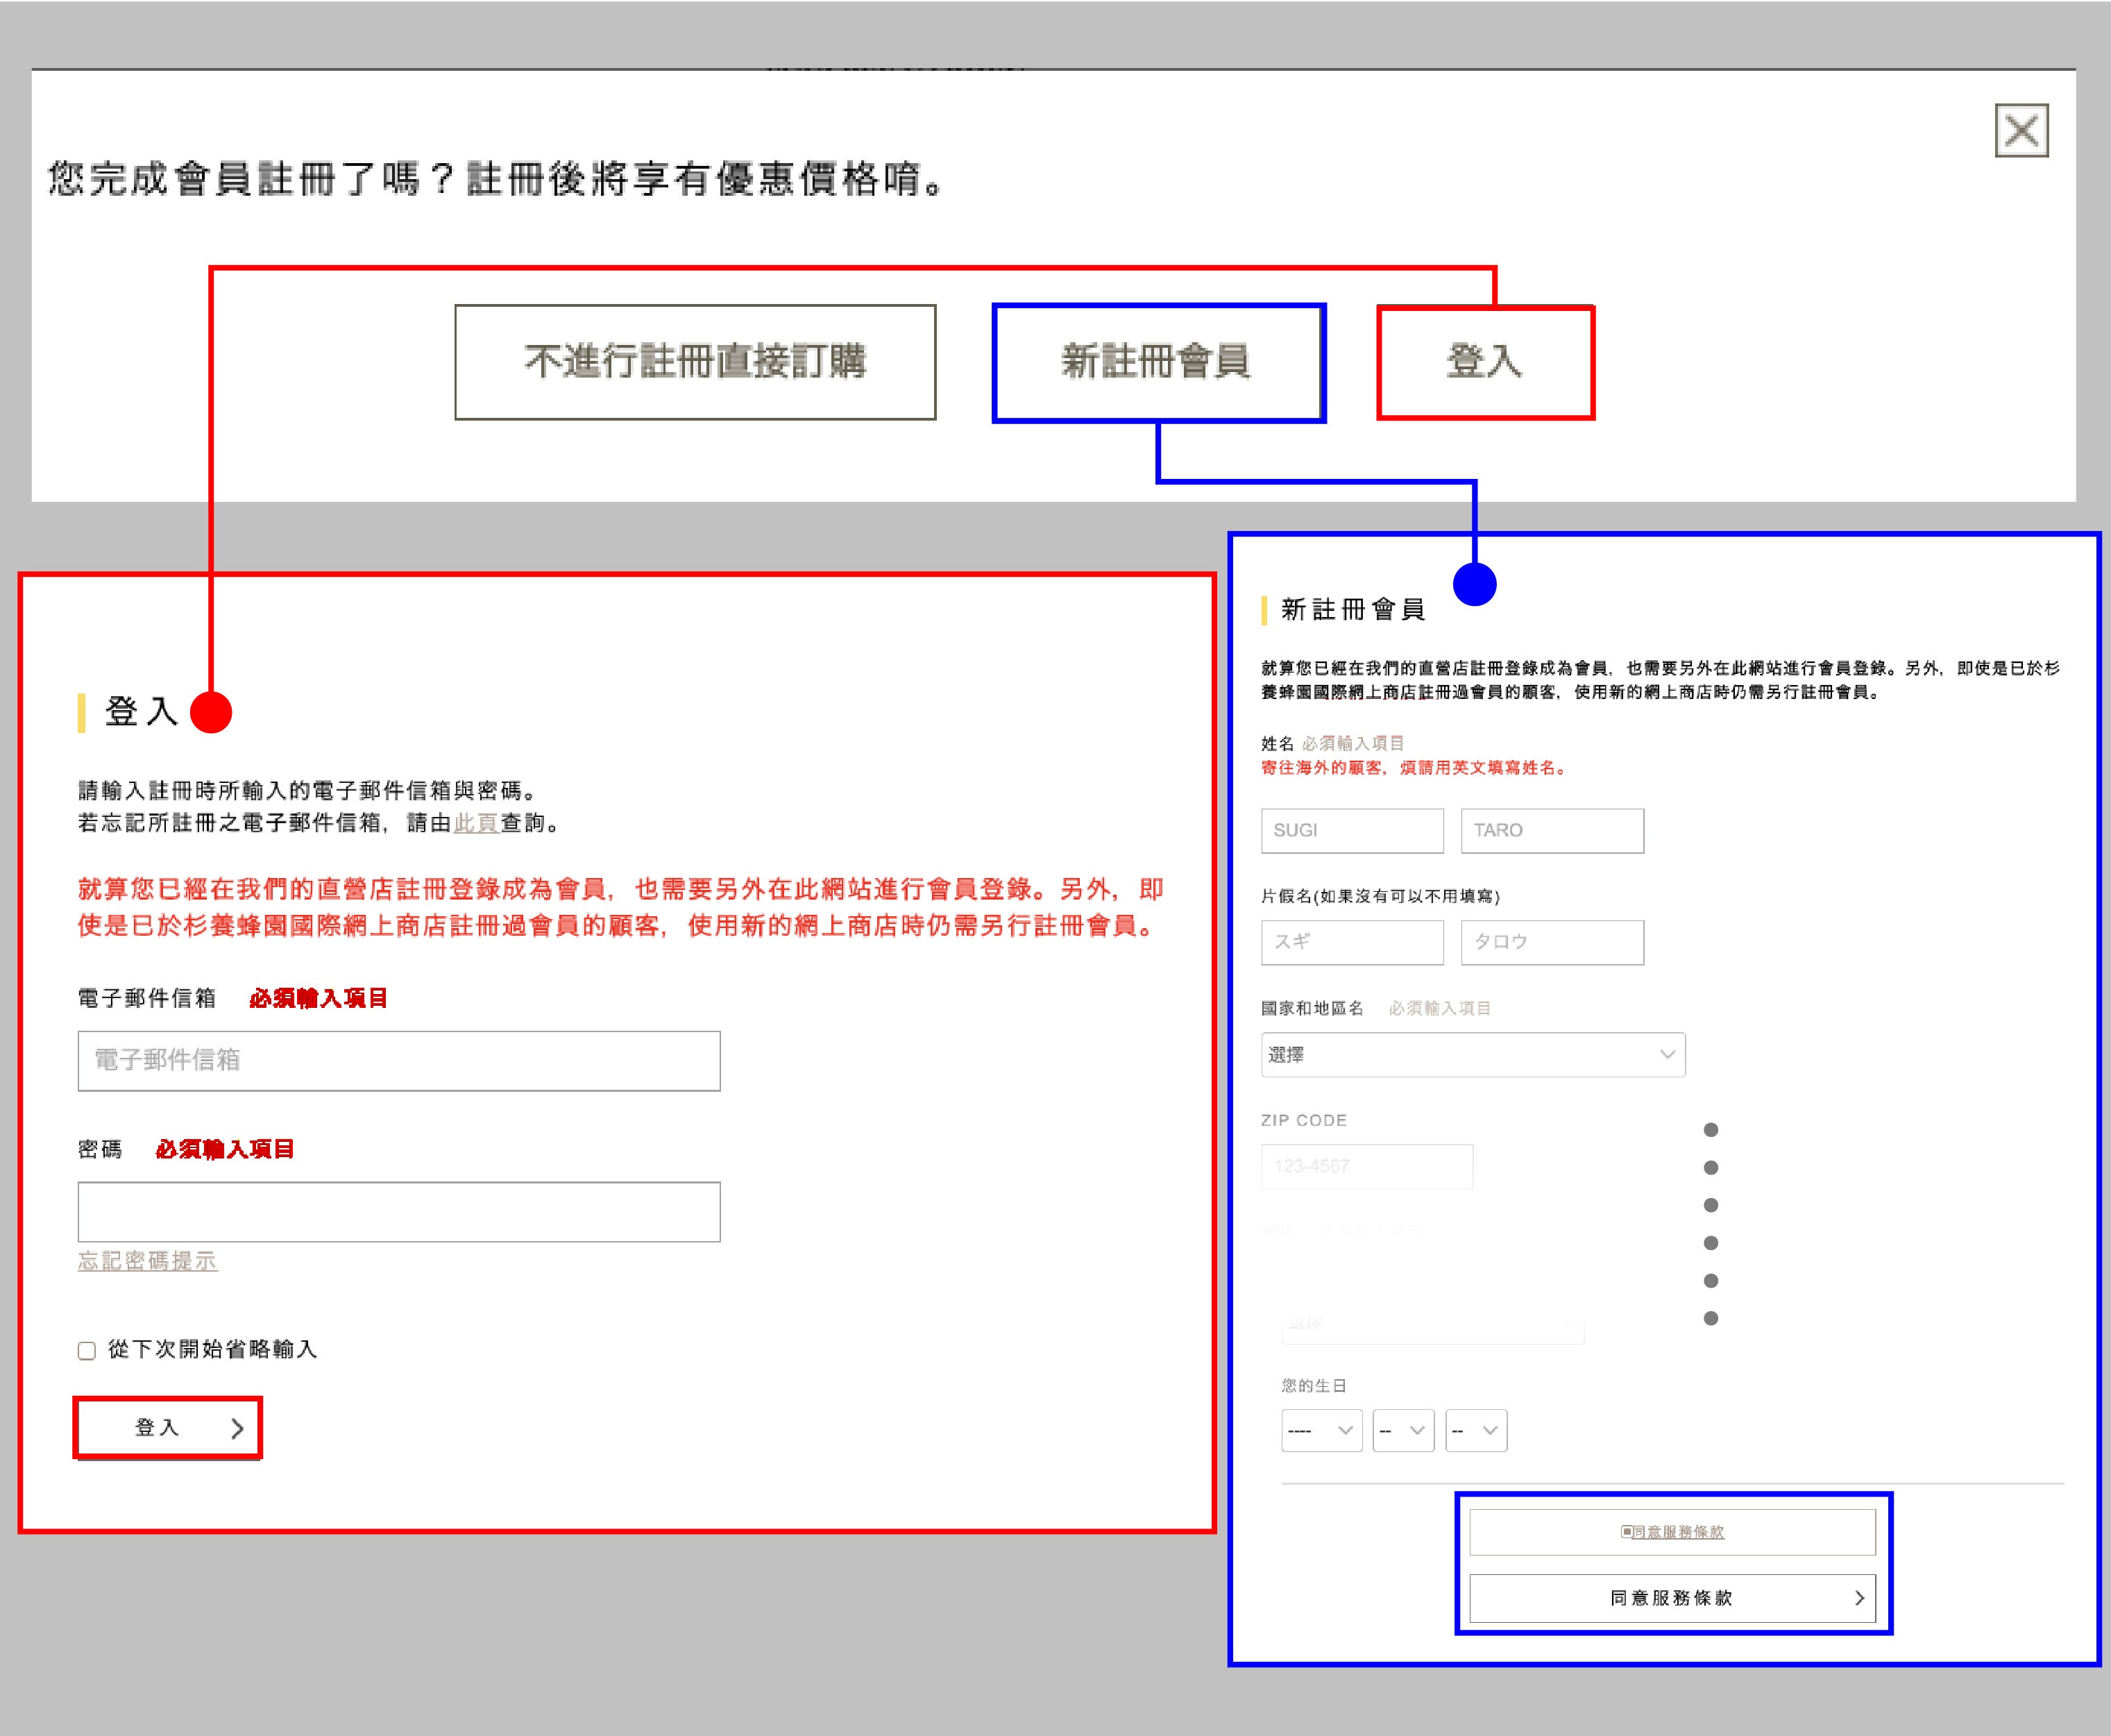Open 忘記密碼提示 link
The height and width of the screenshot is (1736, 2111).
coord(148,1262)
